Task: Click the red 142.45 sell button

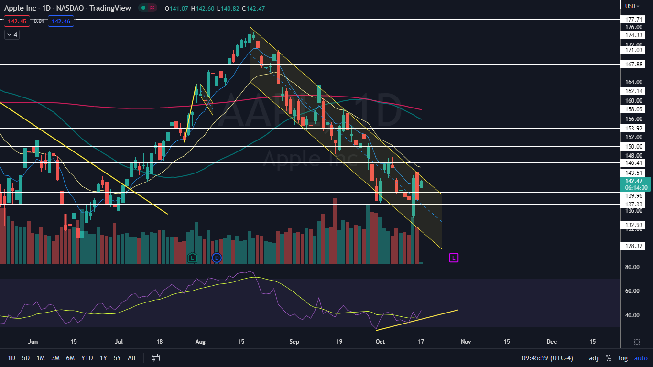Action: click(17, 21)
